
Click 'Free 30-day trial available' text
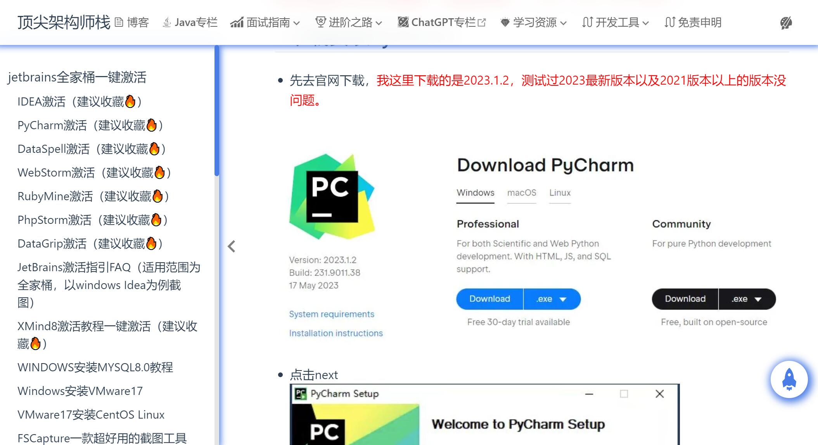pyautogui.click(x=519, y=322)
